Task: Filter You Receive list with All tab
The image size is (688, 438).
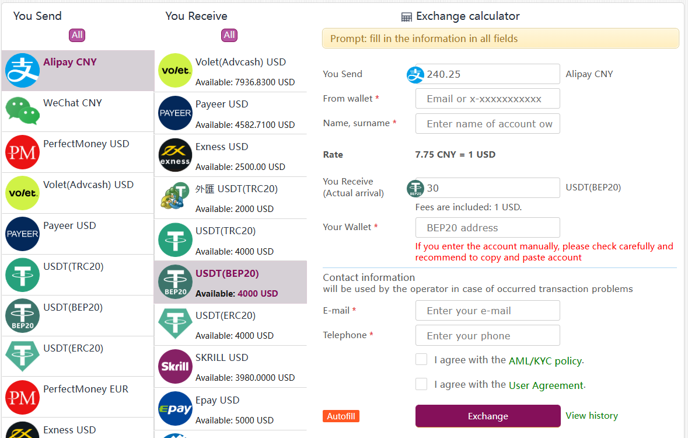Action: point(229,35)
